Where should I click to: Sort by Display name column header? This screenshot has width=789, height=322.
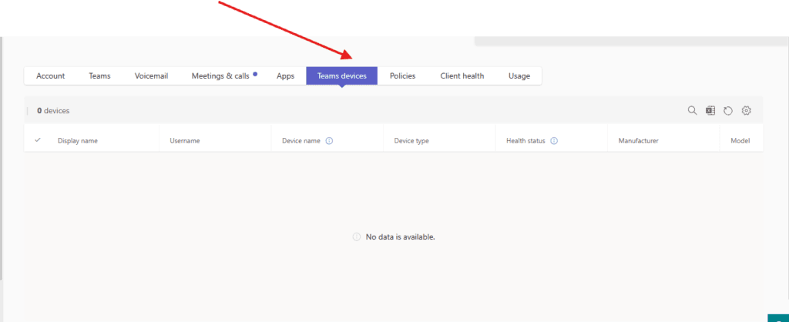coord(78,141)
